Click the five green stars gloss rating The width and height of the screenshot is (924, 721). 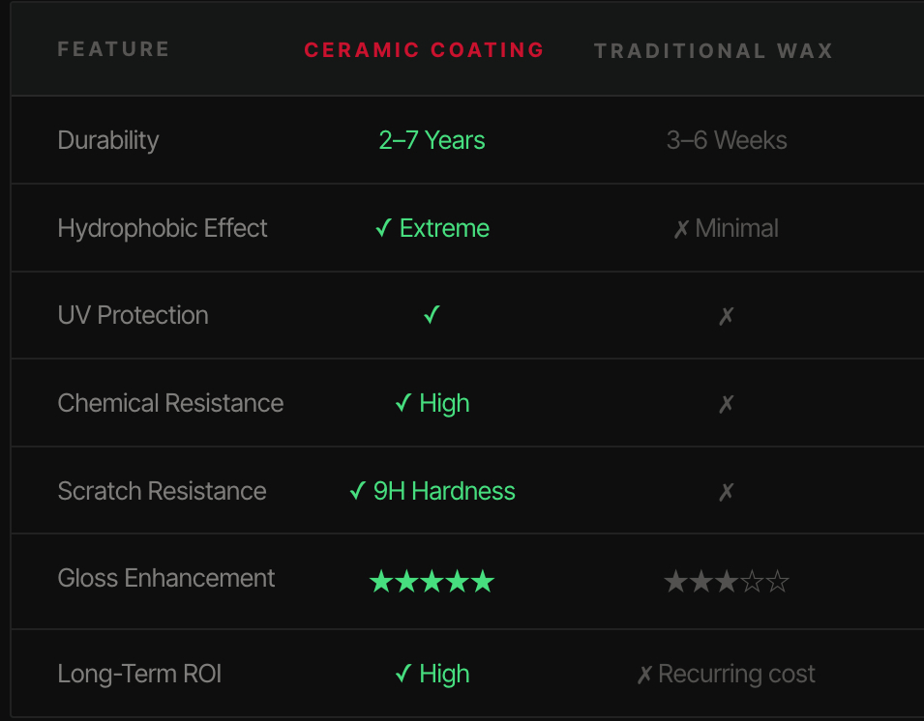pos(432,582)
